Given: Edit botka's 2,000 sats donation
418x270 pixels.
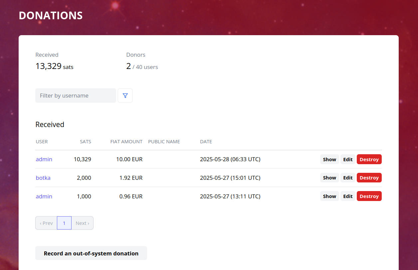Looking at the screenshot, I should [348, 178].
